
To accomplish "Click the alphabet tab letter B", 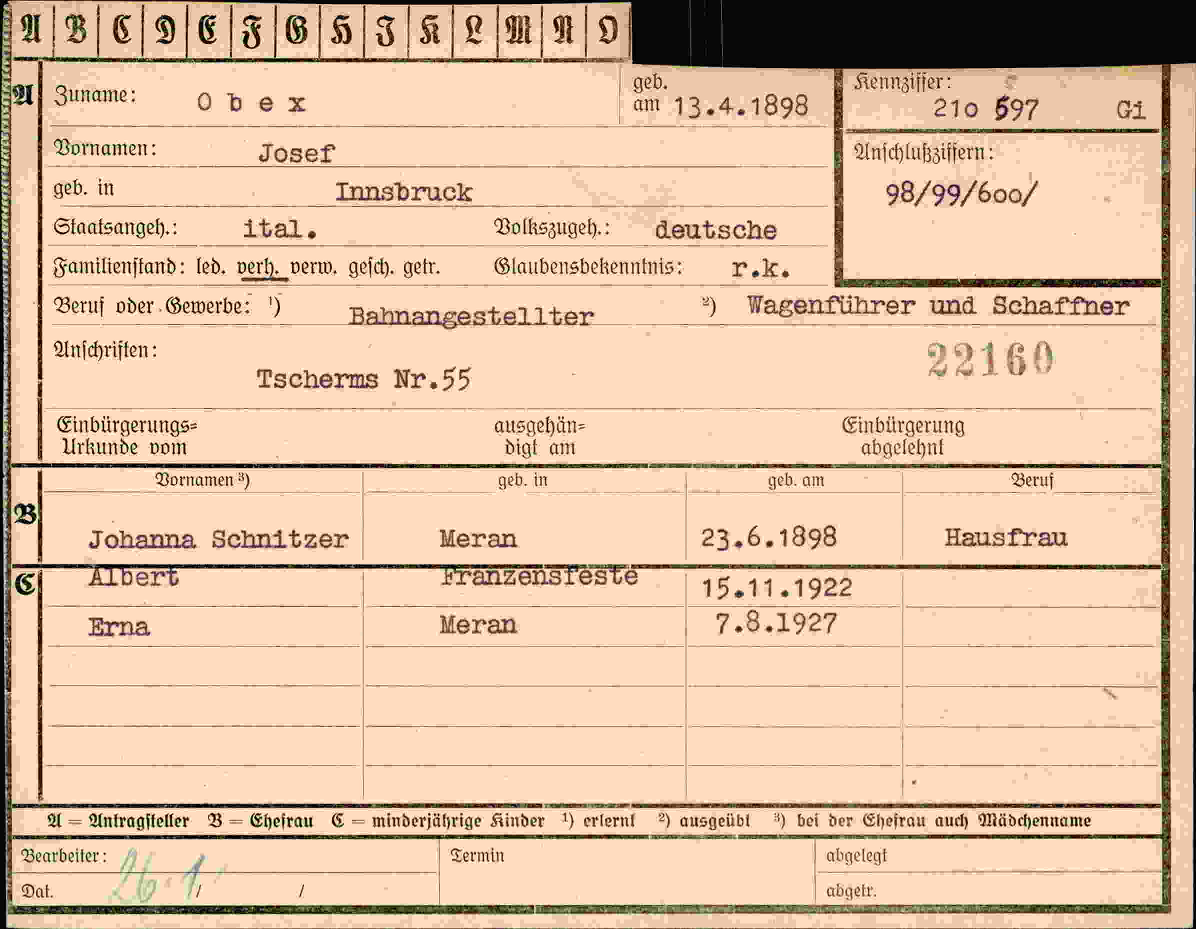I will click(x=76, y=29).
